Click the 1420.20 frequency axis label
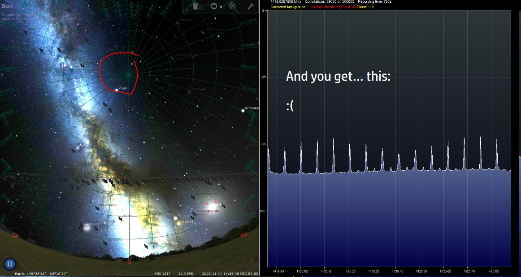 [x=349, y=271]
